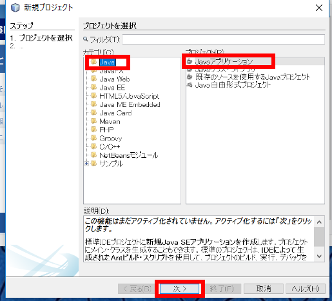
Task: Click the Javaアプリケーション project icon
Action: [x=190, y=61]
